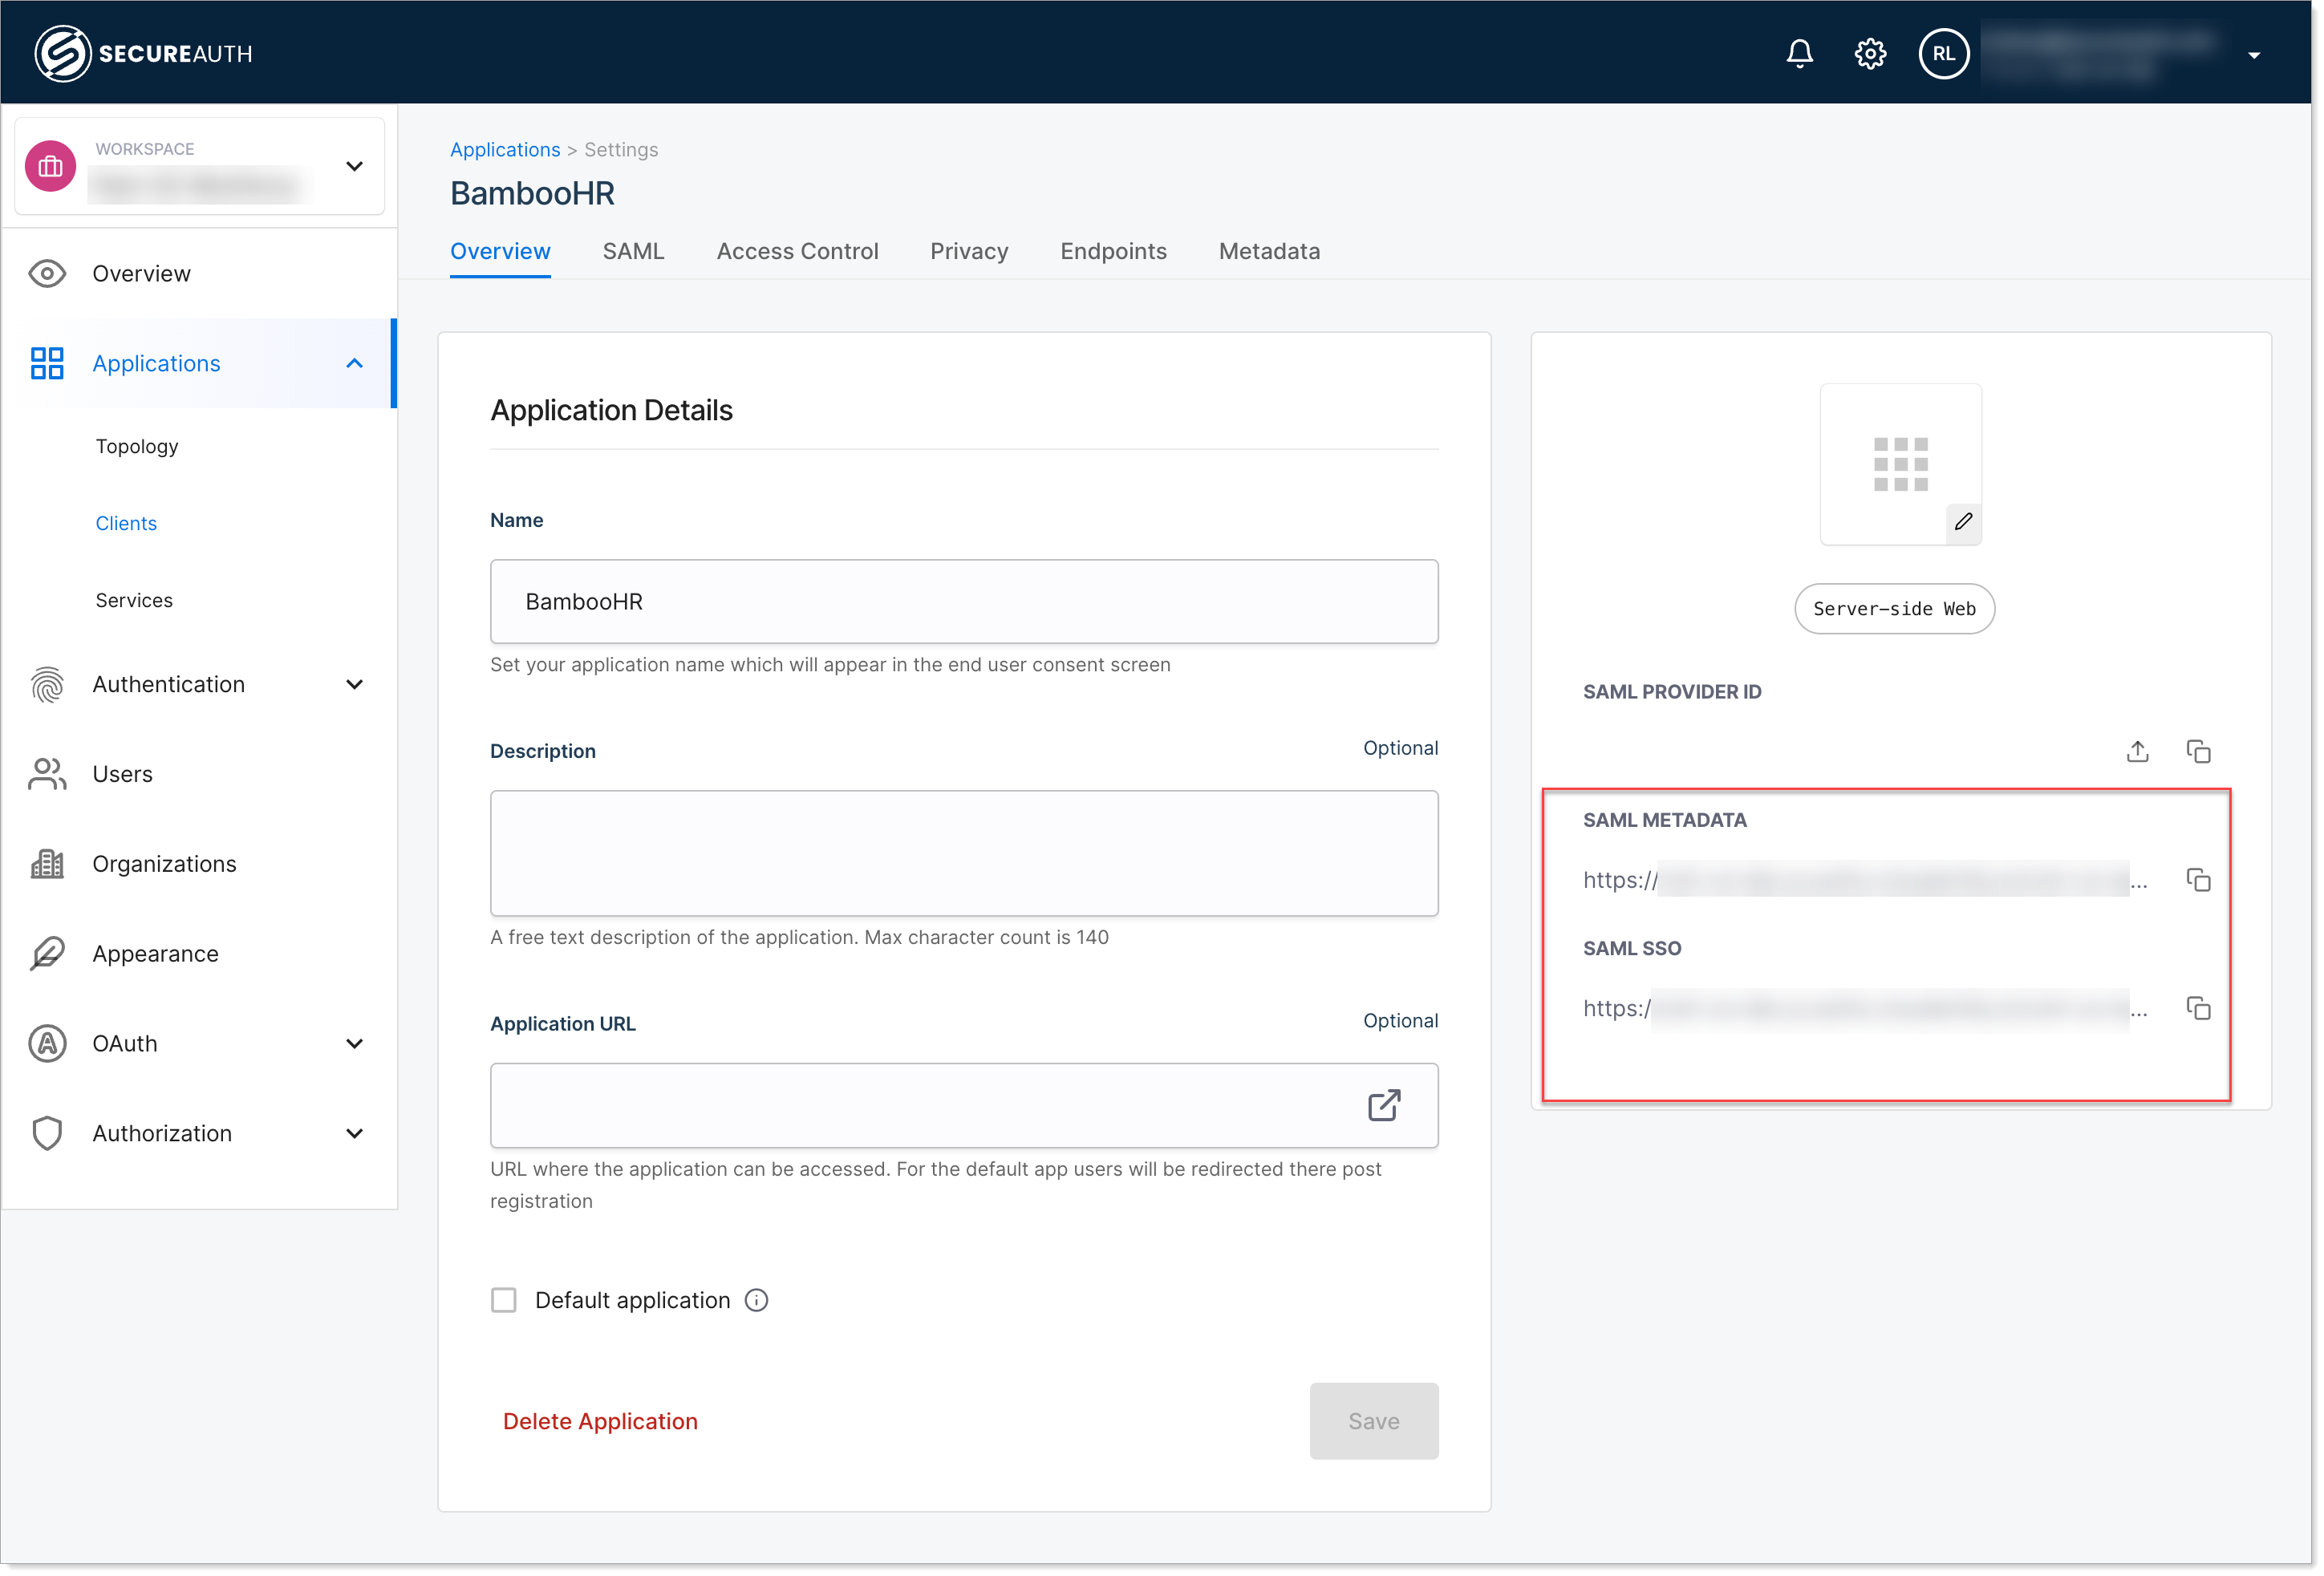The image size is (2324, 1576).
Task: Expand the workspace selector chevron
Action: click(354, 166)
